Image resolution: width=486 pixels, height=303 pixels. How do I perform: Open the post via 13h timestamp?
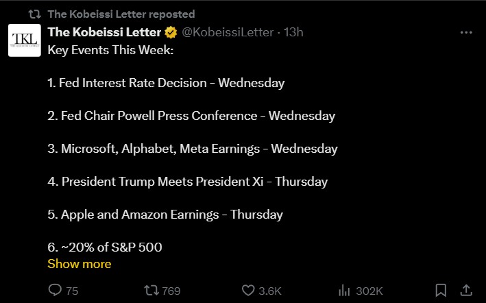294,32
